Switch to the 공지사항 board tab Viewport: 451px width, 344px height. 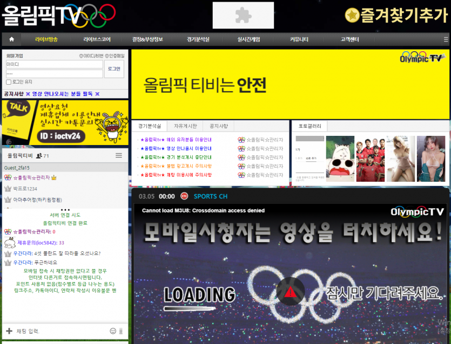[219, 126]
